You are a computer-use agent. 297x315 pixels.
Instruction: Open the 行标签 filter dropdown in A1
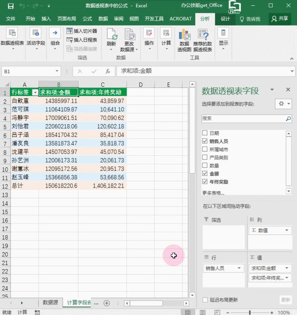(x=34, y=92)
